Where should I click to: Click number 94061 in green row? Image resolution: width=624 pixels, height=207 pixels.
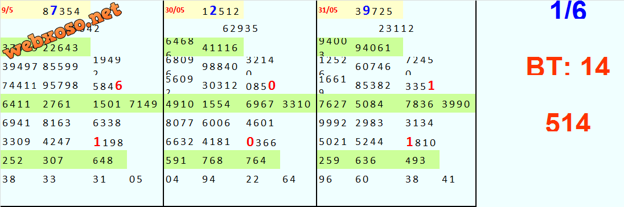pos(373,48)
